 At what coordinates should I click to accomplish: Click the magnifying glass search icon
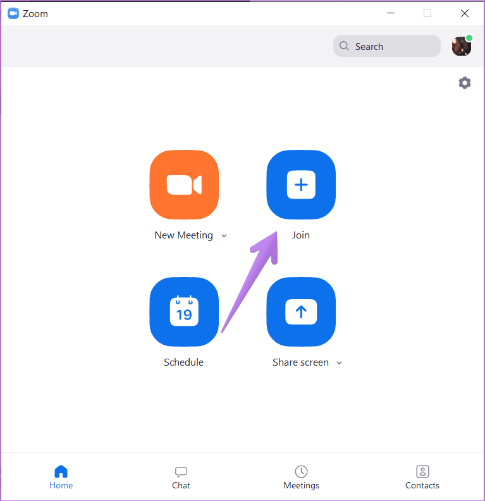tap(344, 46)
